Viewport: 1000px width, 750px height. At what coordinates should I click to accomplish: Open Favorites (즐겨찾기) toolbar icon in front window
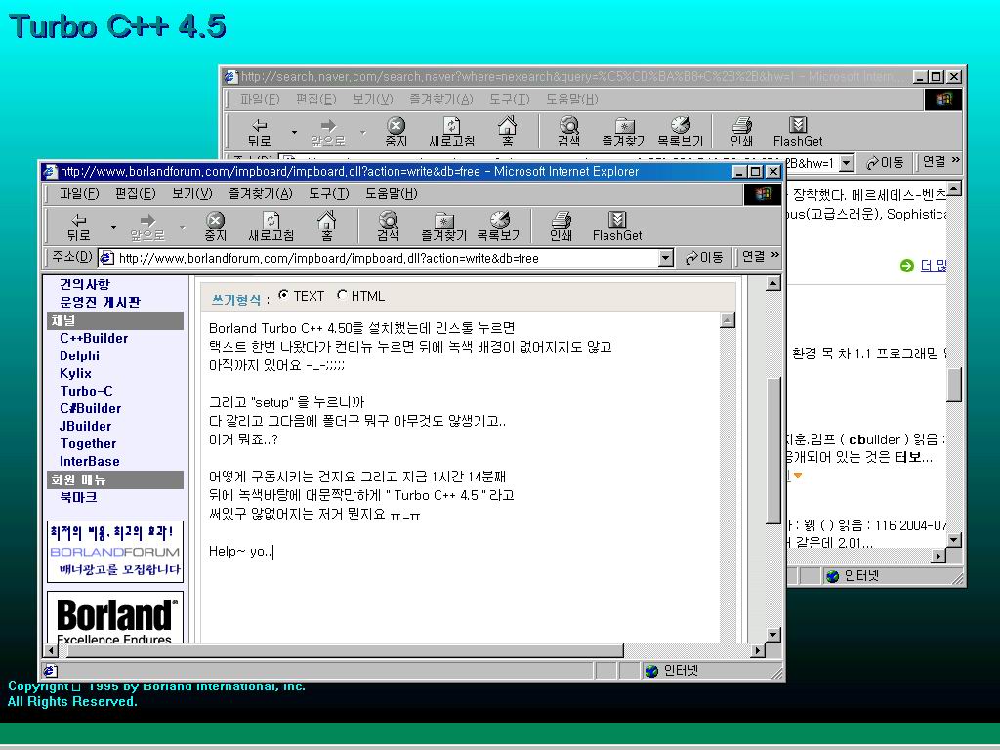pyautogui.click(x=443, y=226)
